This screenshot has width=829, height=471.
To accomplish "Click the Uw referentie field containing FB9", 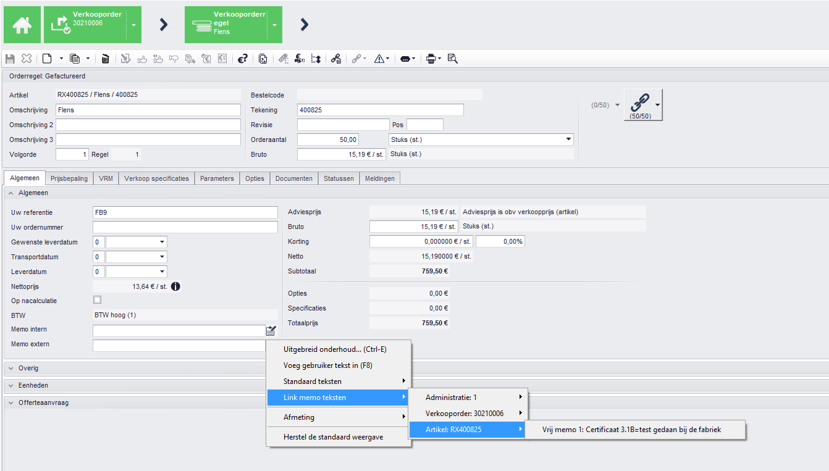I will pos(185,212).
